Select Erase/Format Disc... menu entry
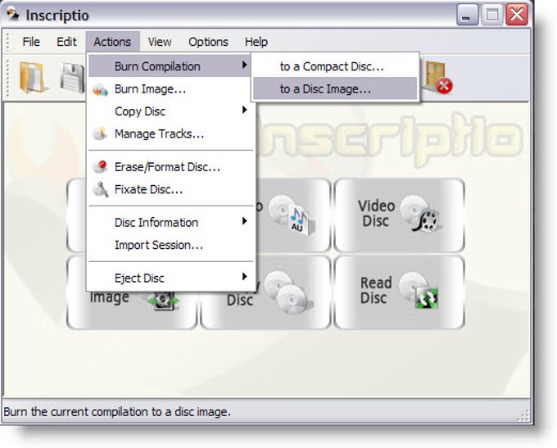The image size is (557, 448). [x=170, y=166]
